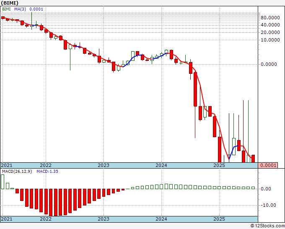Click the 0.0000 price axis label
This screenshot has height=229, width=285.
tap(269, 64)
